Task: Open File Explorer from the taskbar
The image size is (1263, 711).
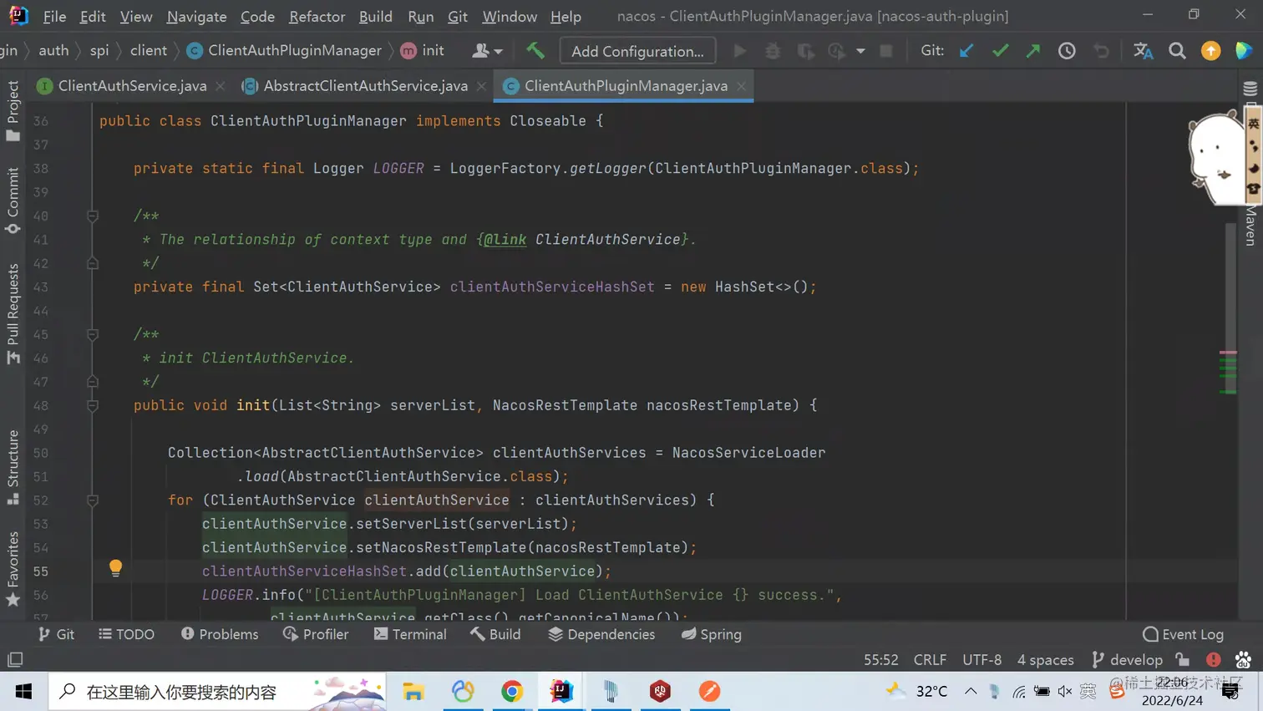Action: [413, 691]
